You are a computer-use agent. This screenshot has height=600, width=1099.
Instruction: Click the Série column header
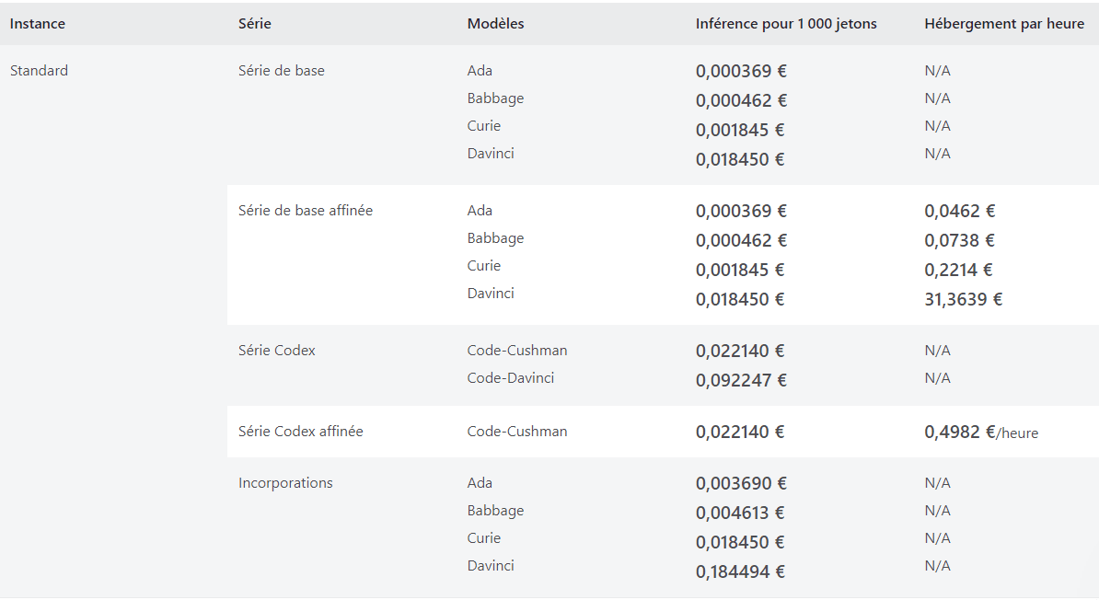255,24
